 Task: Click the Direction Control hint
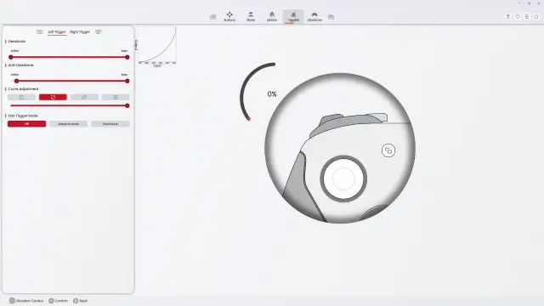coord(26,301)
